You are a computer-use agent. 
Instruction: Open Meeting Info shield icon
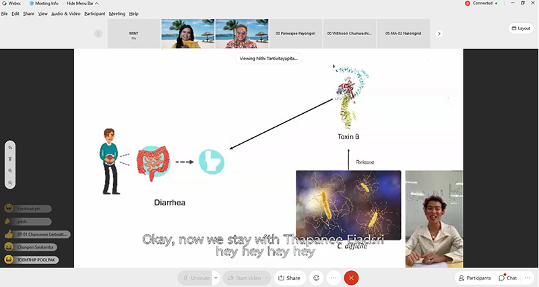pos(32,3)
